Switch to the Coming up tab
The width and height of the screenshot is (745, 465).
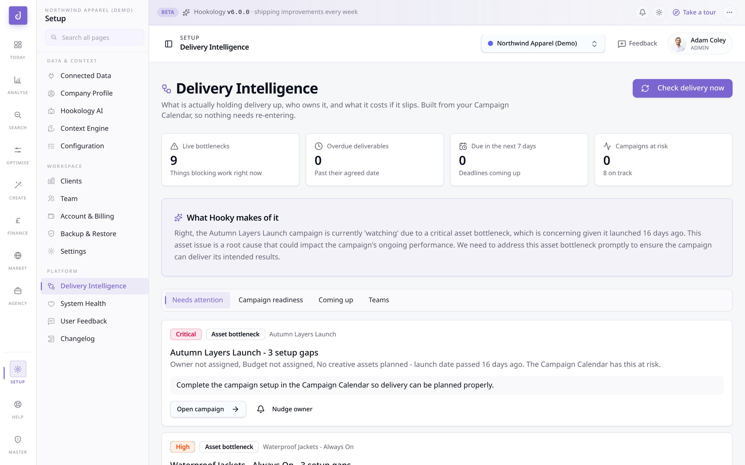coord(336,300)
